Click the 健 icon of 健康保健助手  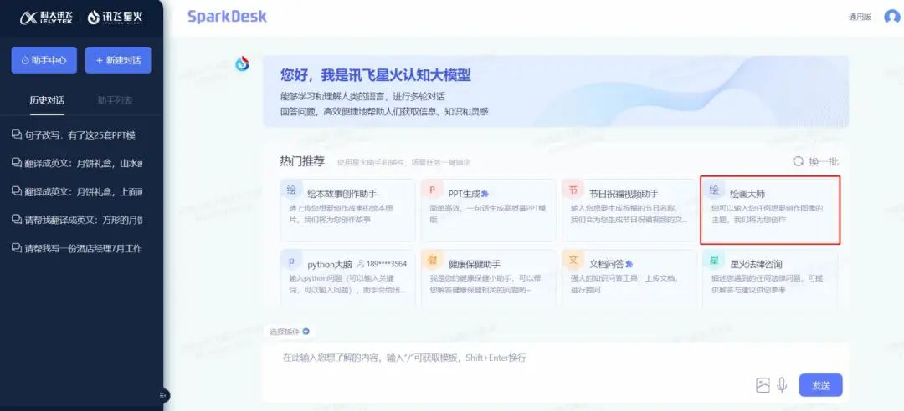pos(433,260)
